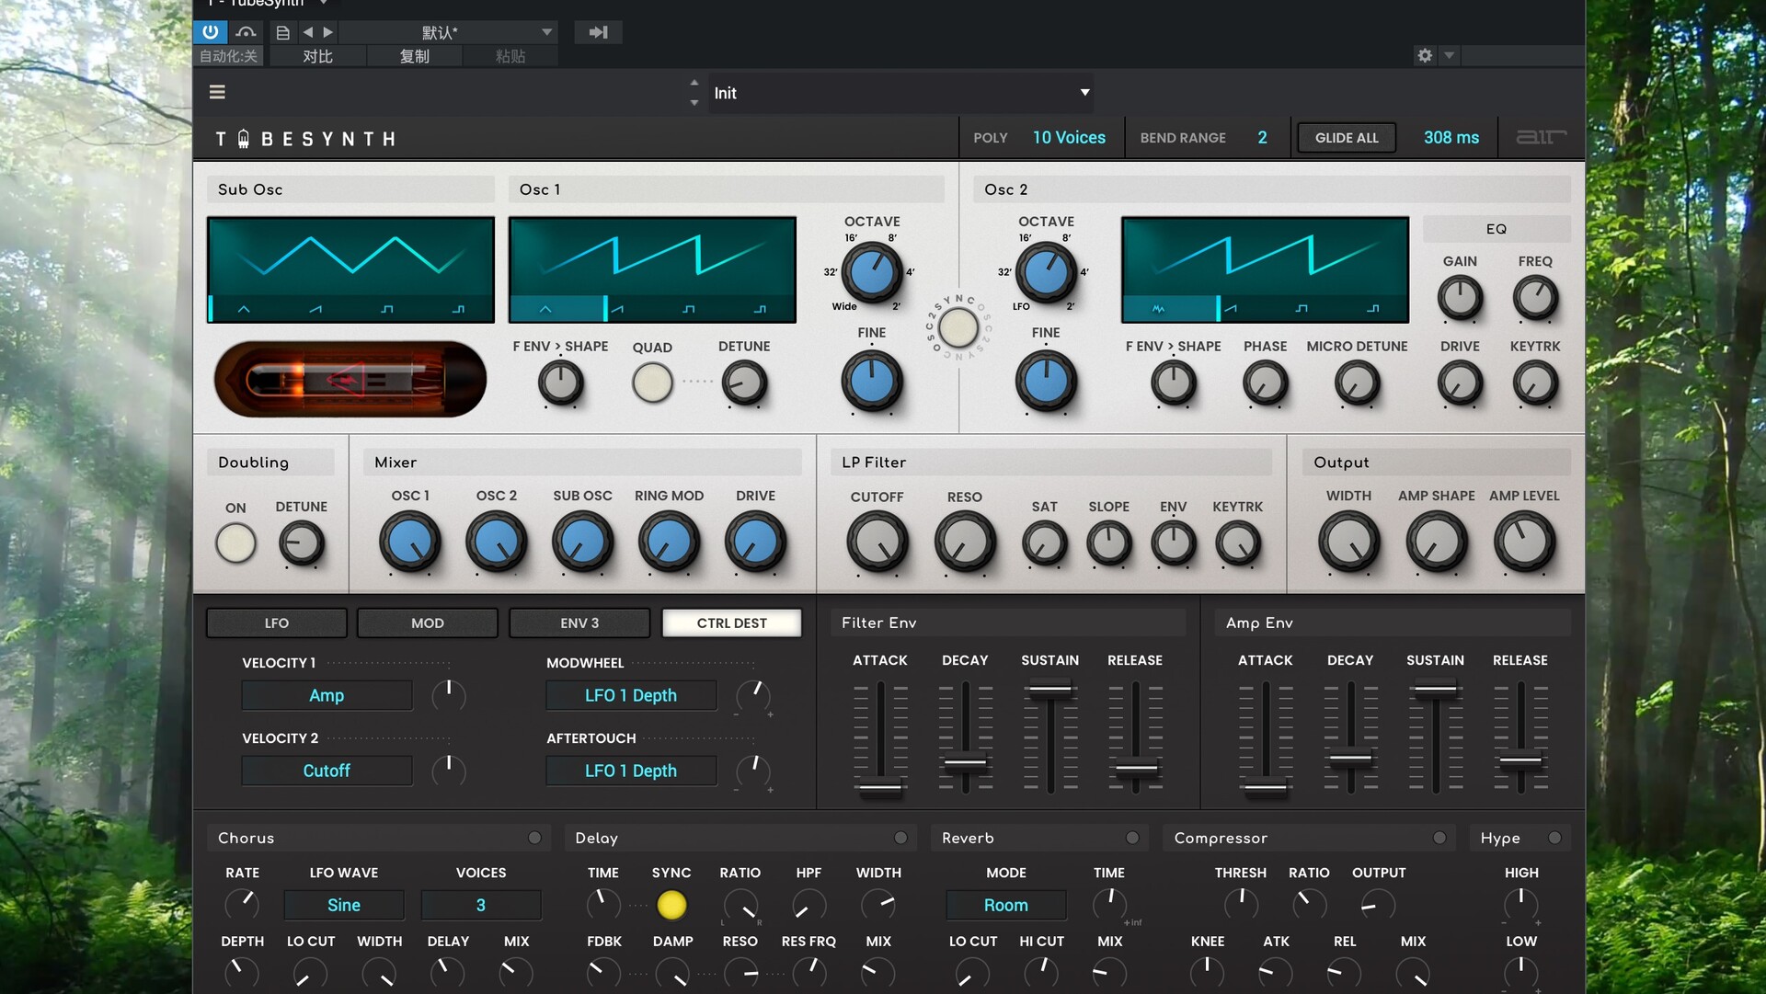1766x994 pixels.
Task: Enable the Reverb effect toggle
Action: coord(1132,838)
